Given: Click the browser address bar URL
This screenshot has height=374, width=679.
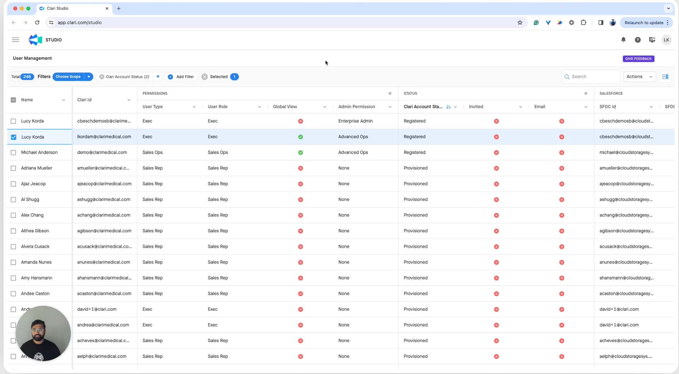Looking at the screenshot, I should point(80,23).
